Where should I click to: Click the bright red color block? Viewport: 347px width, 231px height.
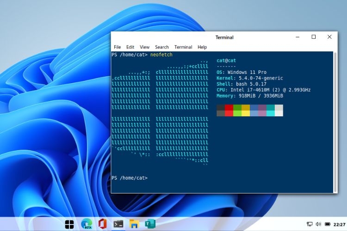[229, 113]
